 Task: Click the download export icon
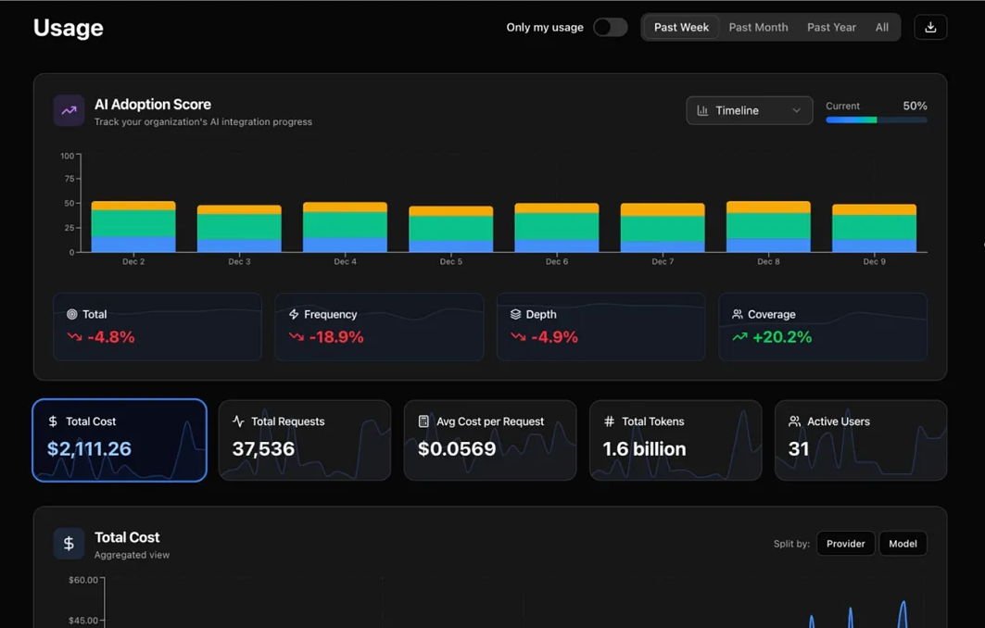click(930, 28)
